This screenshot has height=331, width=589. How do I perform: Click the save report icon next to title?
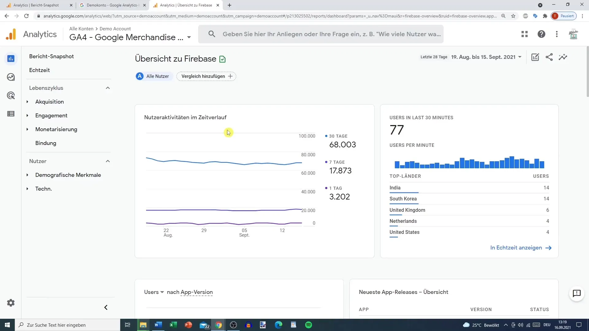[222, 59]
